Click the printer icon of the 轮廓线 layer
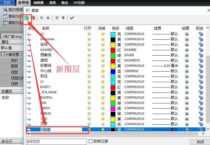Image resolution: width=210 pixels, height=145 pixels. (187, 66)
